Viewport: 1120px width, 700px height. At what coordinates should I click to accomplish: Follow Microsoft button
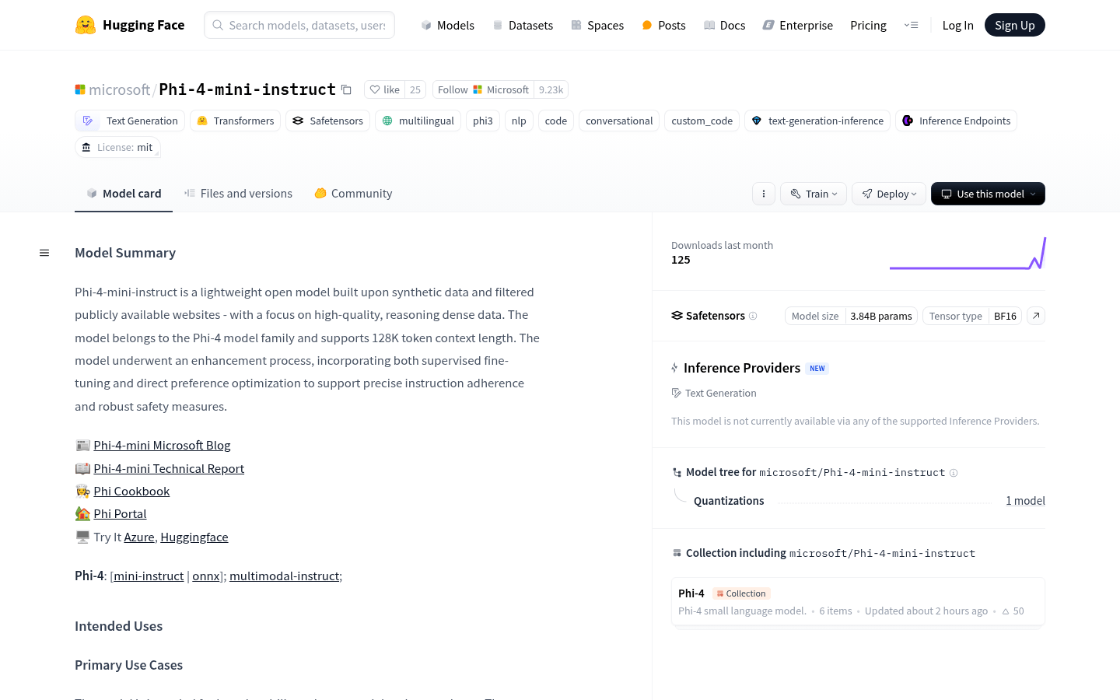point(483,89)
